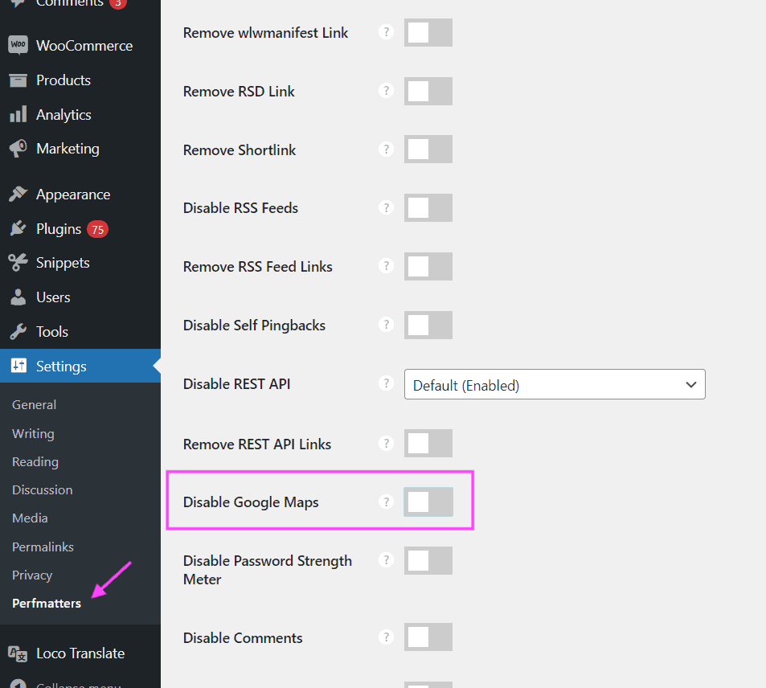Click the Users sidebar icon
The width and height of the screenshot is (766, 688).
click(x=18, y=297)
